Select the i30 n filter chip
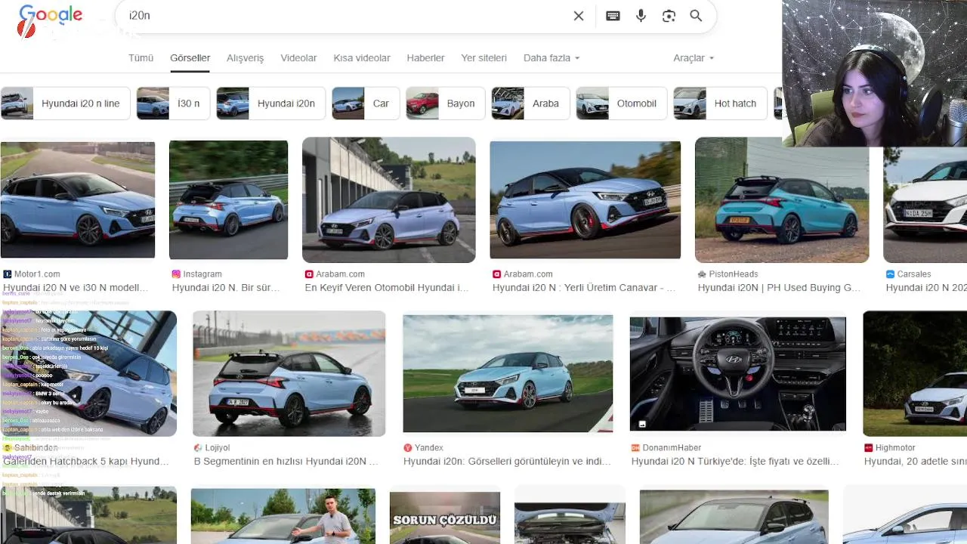The image size is (967, 544). click(x=173, y=104)
